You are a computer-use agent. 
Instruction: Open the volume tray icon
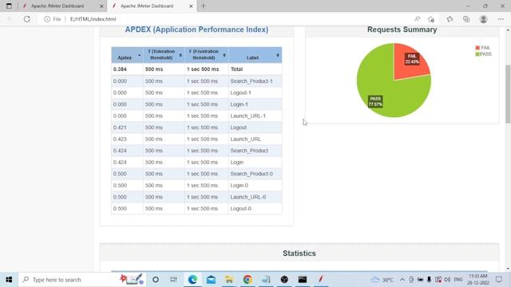tap(447, 280)
